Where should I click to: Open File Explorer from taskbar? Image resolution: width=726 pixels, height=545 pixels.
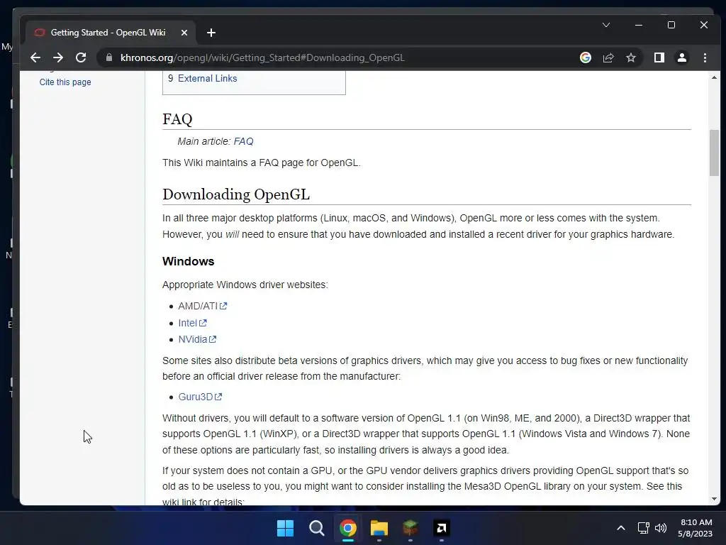(x=379, y=528)
